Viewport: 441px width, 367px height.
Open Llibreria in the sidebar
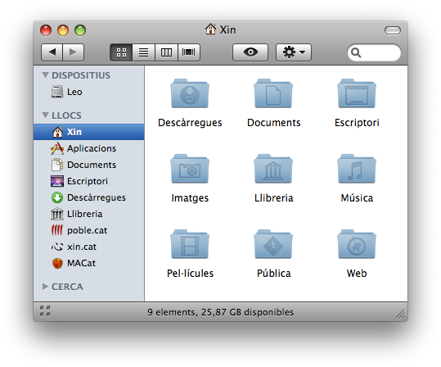(89, 214)
